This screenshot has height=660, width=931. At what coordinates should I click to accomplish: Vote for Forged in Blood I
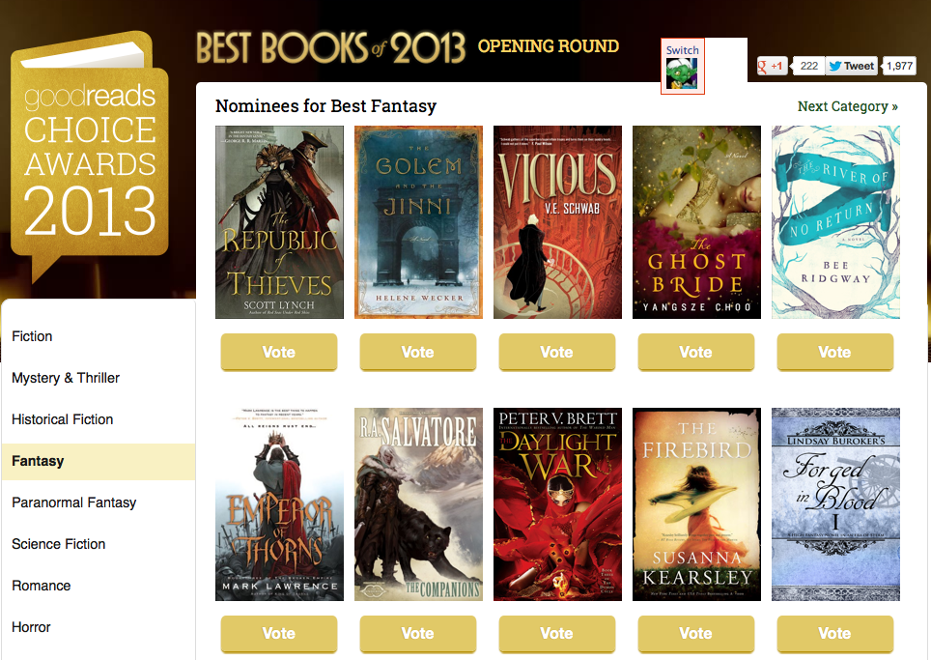tap(834, 633)
